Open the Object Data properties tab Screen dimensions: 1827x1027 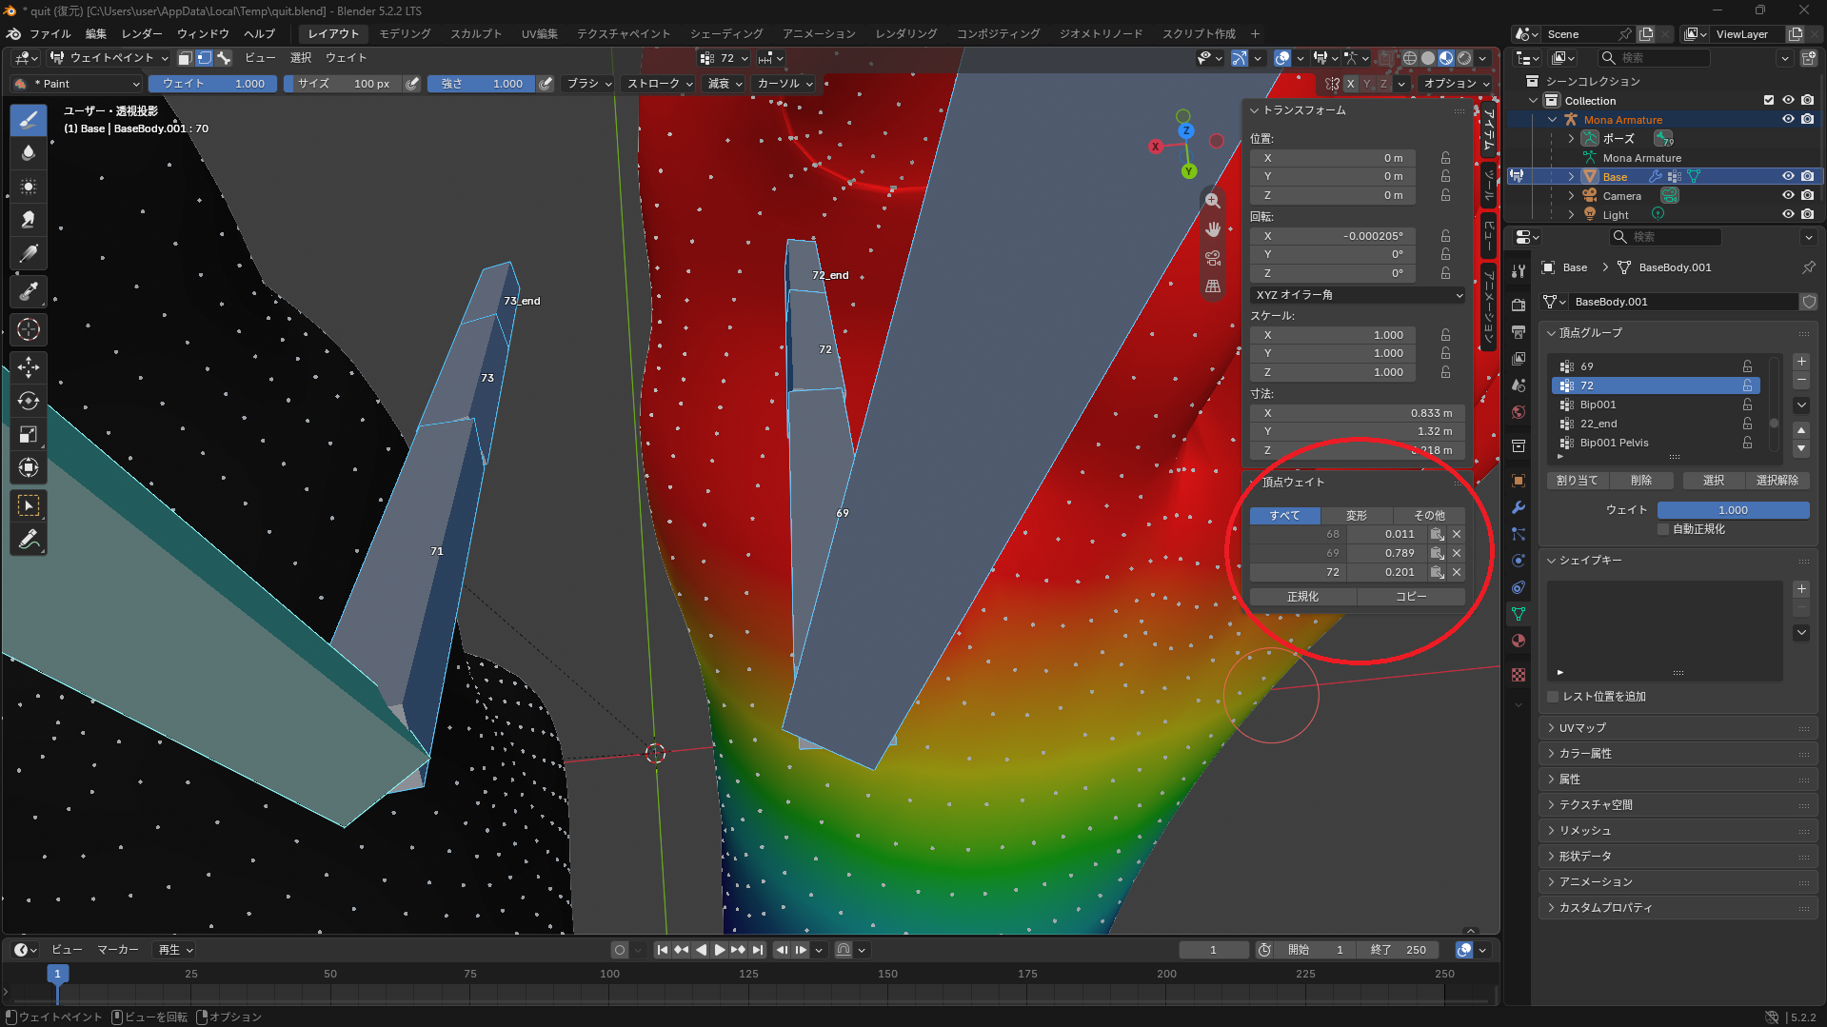1519,614
